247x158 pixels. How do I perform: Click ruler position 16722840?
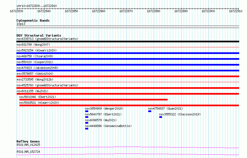pos(44,11)
